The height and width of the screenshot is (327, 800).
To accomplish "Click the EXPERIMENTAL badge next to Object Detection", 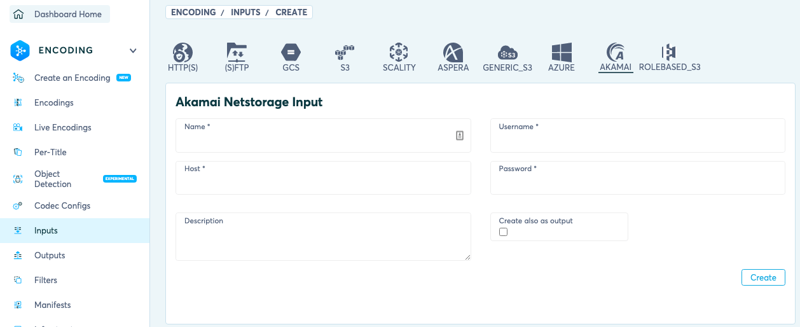I will click(120, 179).
